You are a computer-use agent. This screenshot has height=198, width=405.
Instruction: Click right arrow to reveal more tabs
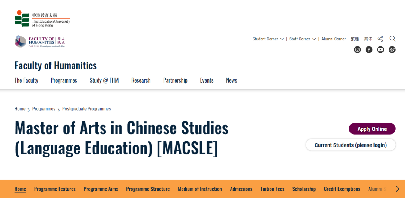(x=397, y=189)
